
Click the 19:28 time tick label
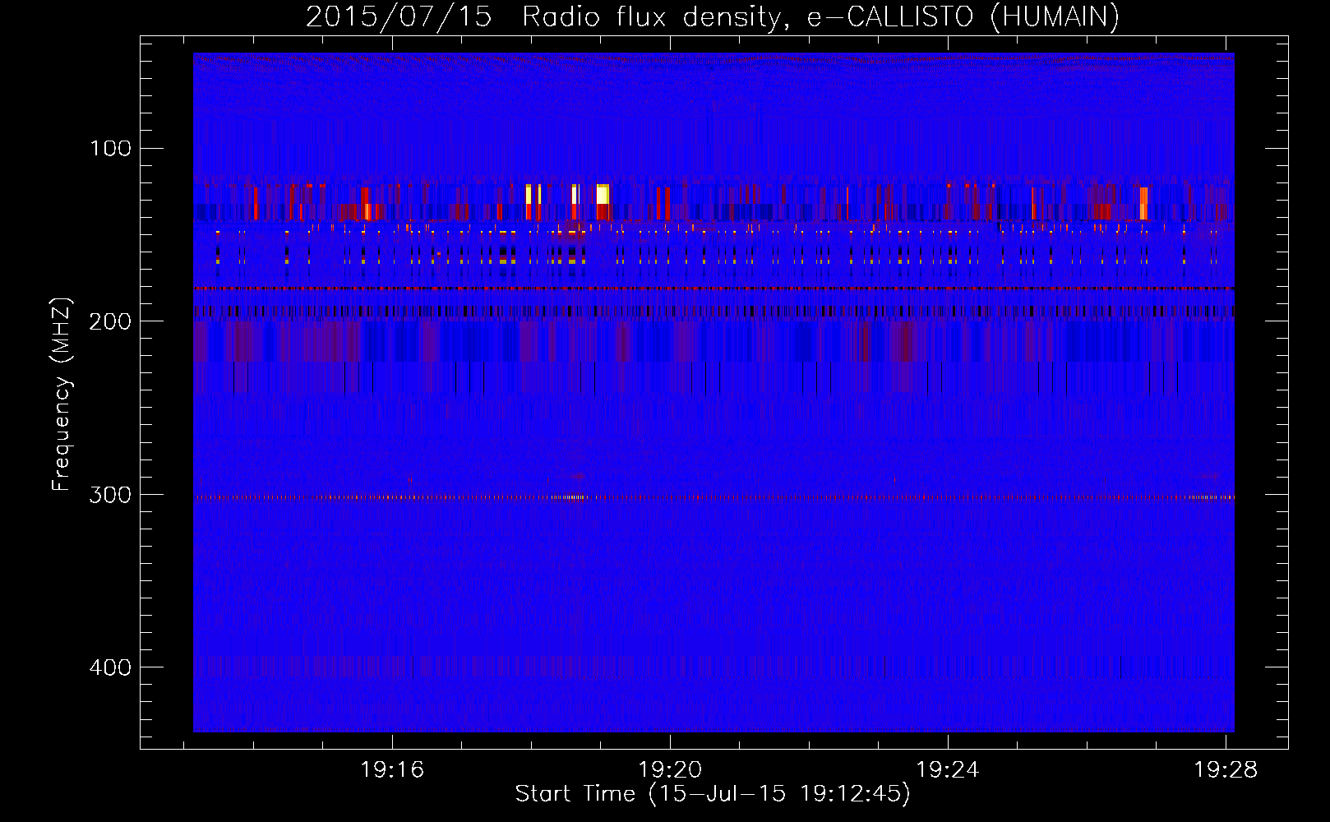click(1226, 769)
